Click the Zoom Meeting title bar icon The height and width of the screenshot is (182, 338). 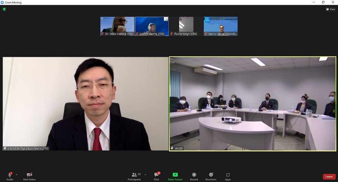point(2,2)
